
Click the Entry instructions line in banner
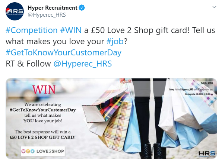click(191, 90)
